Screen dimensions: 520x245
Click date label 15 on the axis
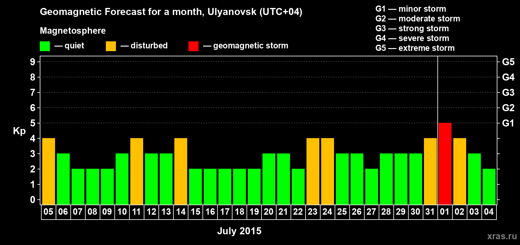pos(195,212)
